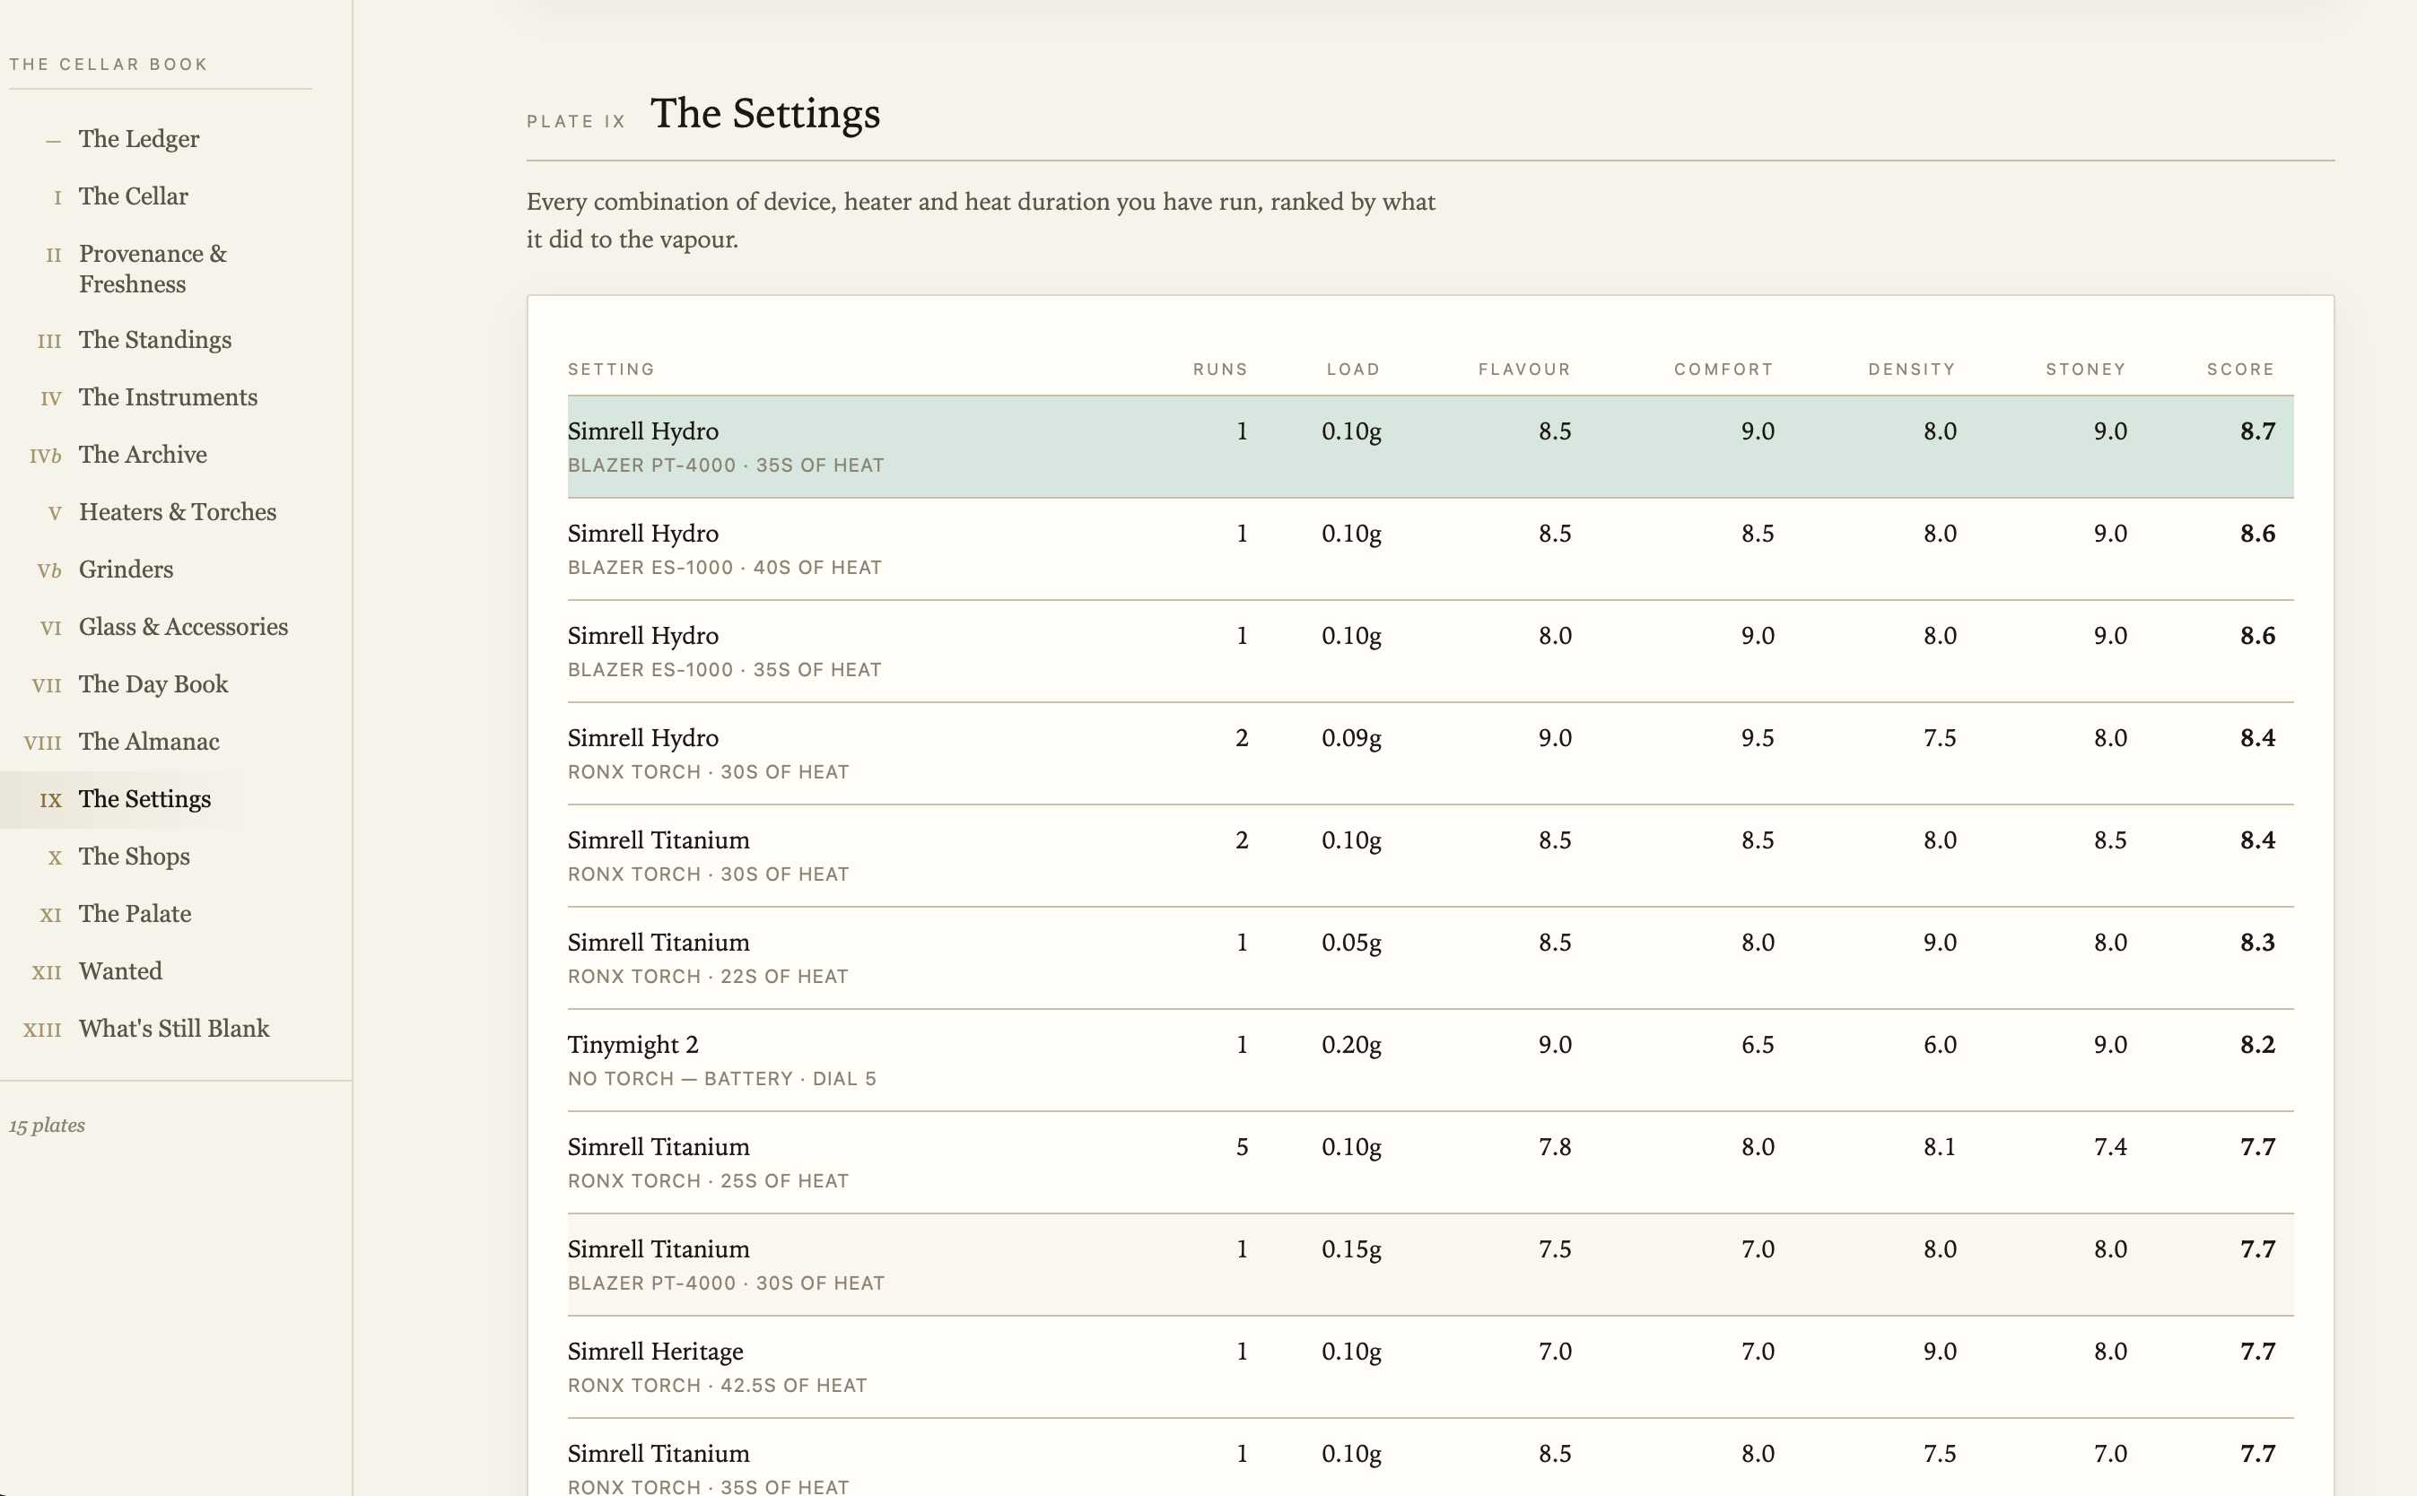Open The Instruments plate
This screenshot has width=2417, height=1496.
point(167,396)
